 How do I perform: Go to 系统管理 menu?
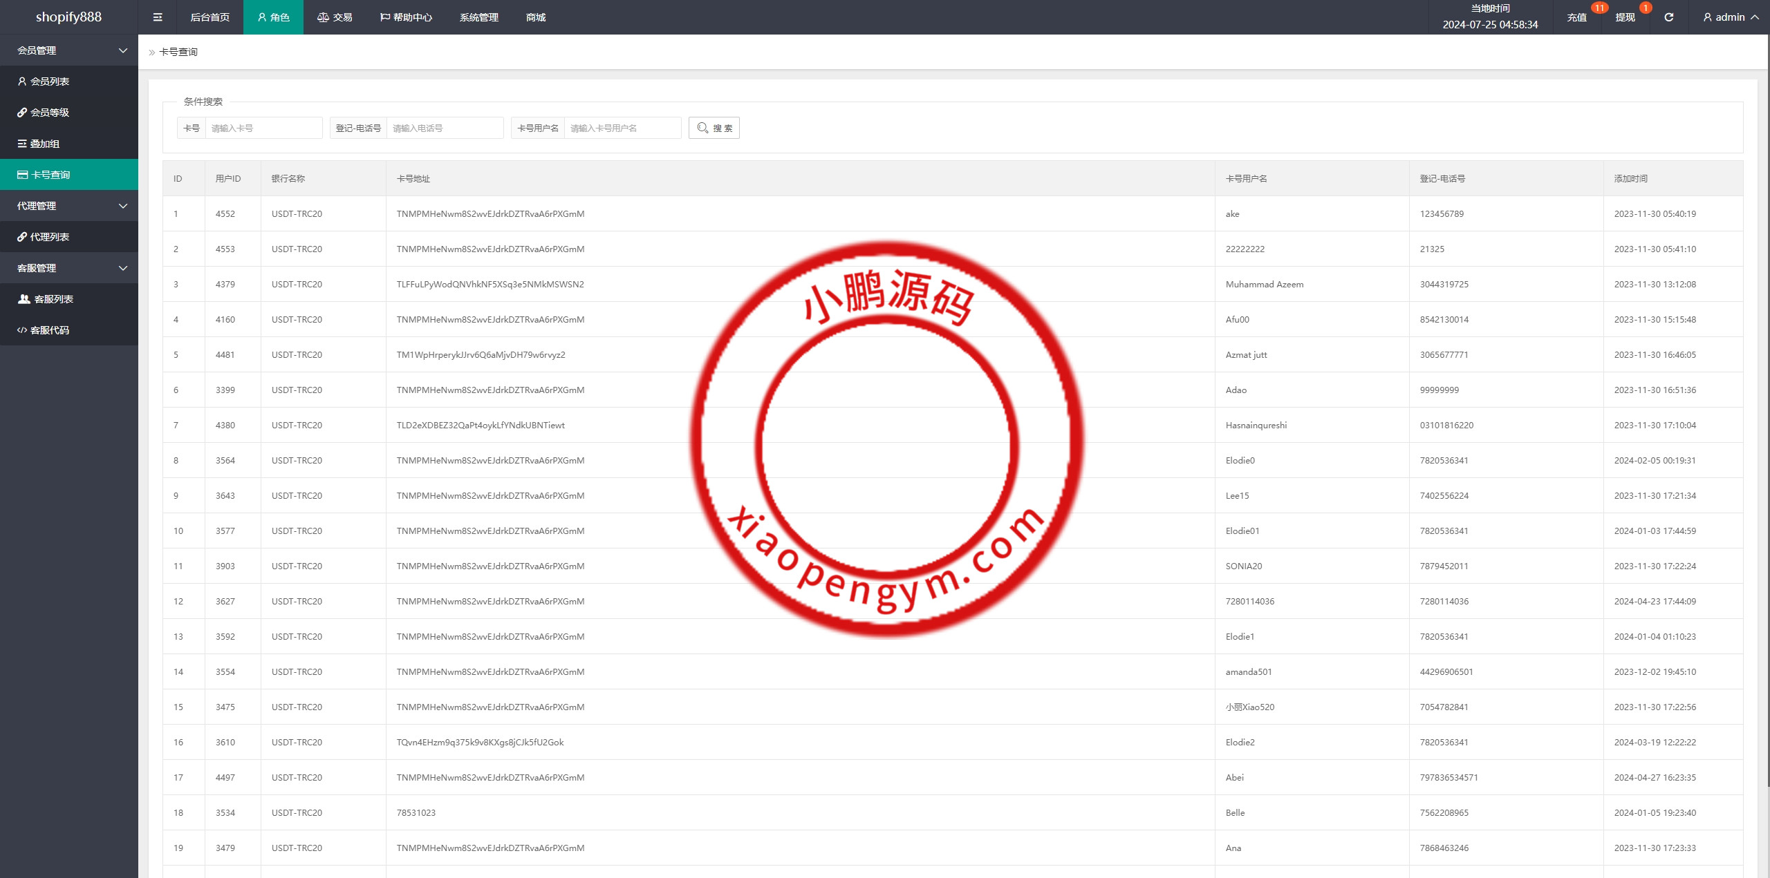tap(478, 17)
